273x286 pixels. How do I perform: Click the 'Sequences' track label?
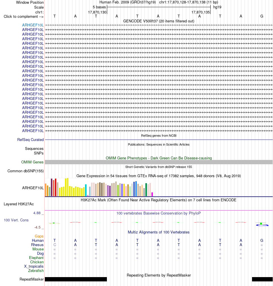[34, 149]
